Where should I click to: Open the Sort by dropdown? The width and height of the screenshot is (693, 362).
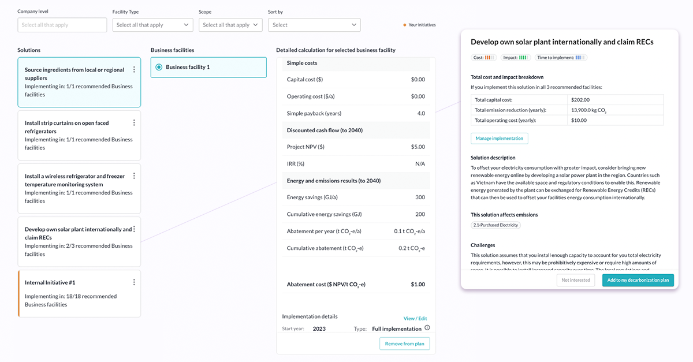314,25
